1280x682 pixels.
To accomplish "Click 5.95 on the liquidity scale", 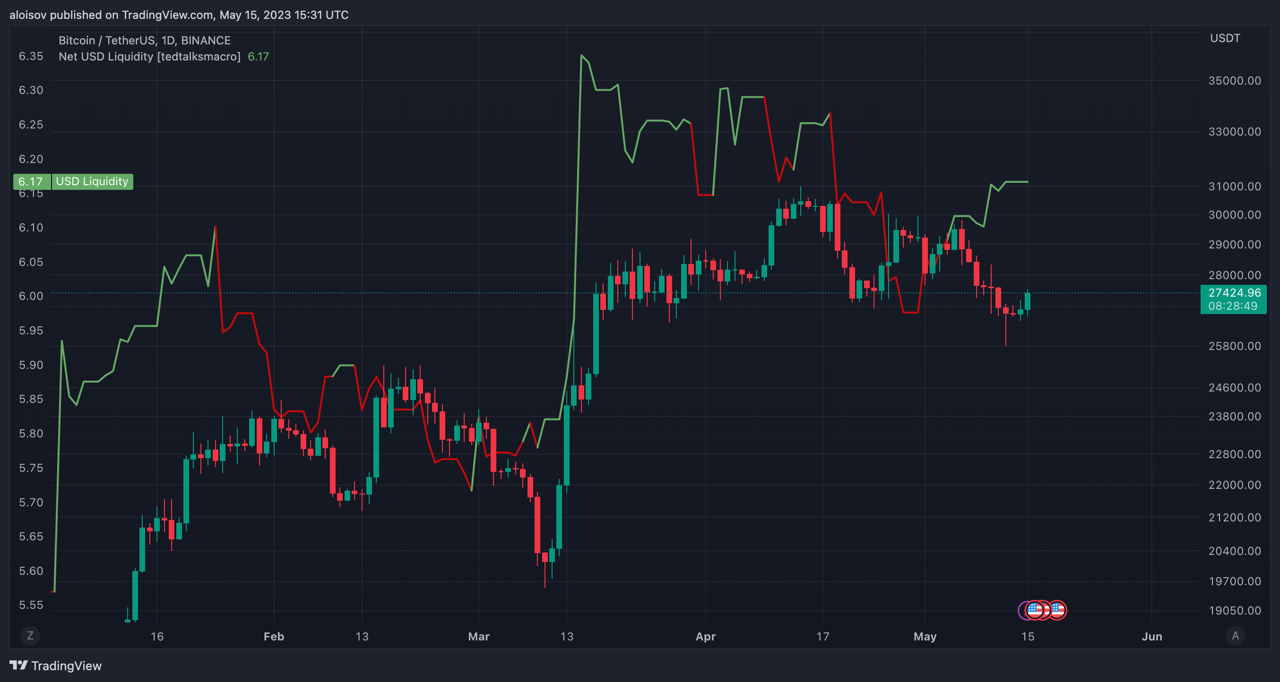I will click(x=31, y=331).
